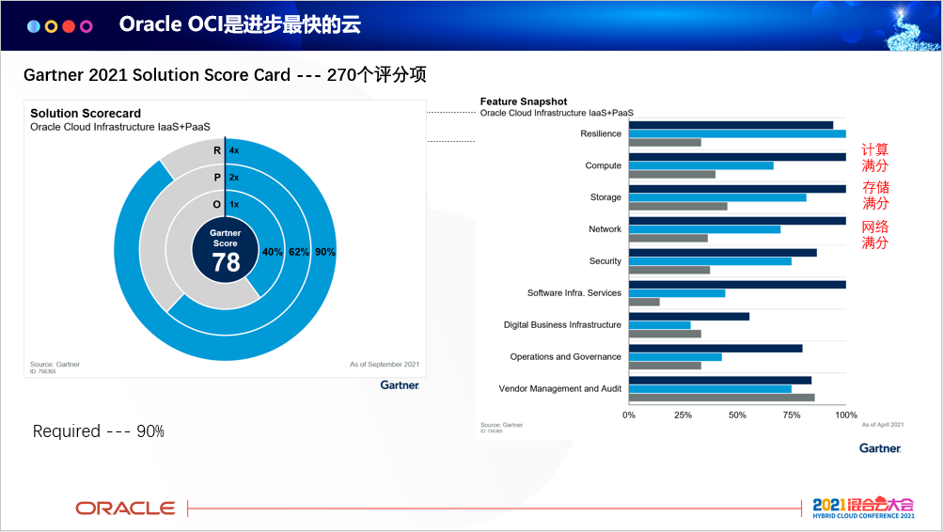Click the 'Storage' row label
The image size is (943, 532).
coord(605,197)
